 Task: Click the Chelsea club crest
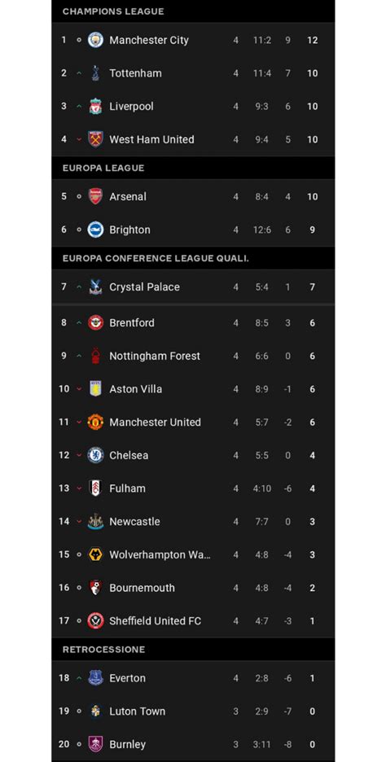tap(95, 455)
